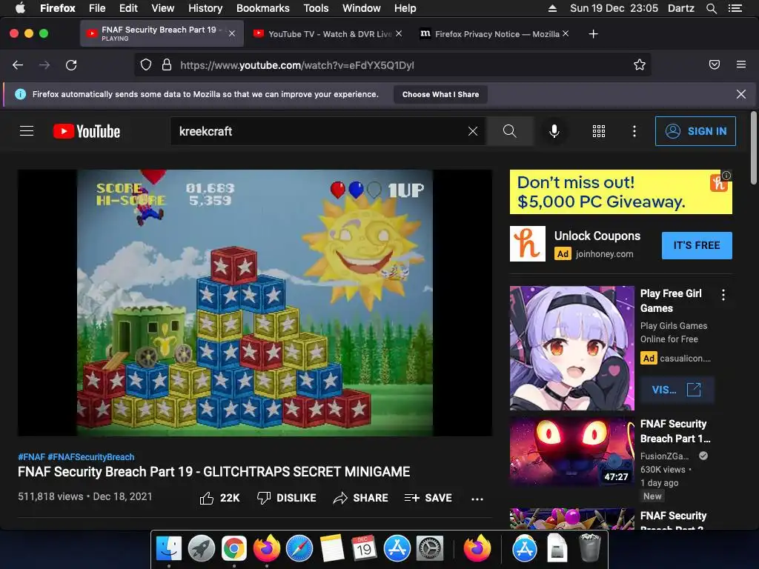The image size is (759, 569).
Task: Open the YouTube hamburger guide menu
Action: [x=27, y=131]
